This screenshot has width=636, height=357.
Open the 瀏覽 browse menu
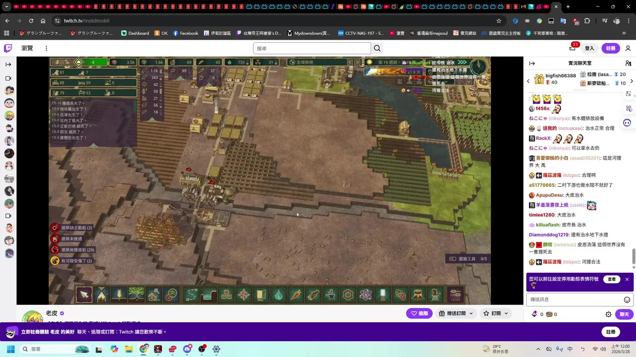(27, 48)
